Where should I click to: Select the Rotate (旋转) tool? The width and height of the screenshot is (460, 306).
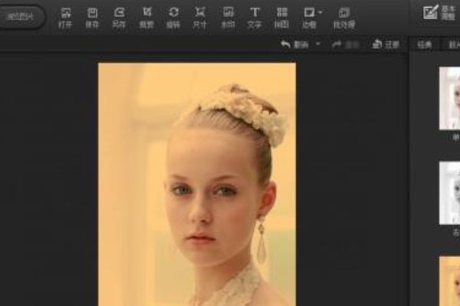point(173,16)
